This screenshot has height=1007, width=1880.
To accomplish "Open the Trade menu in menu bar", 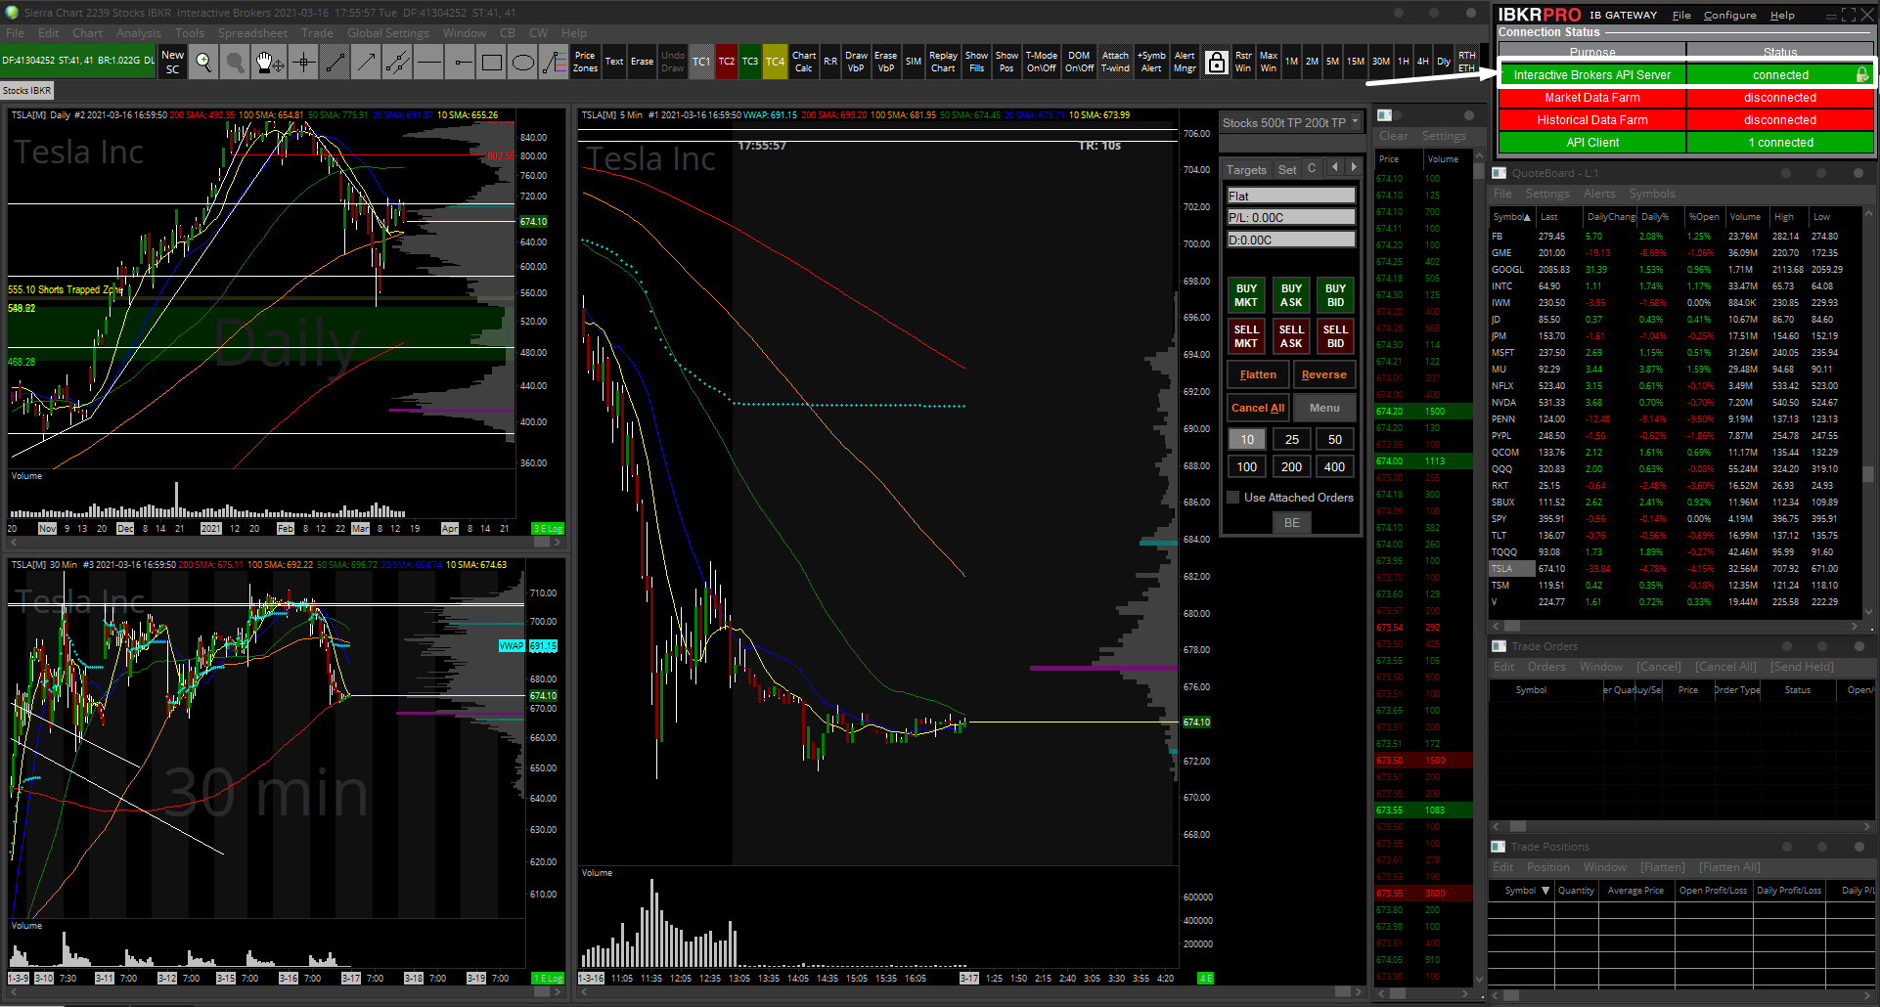I will tap(317, 33).
